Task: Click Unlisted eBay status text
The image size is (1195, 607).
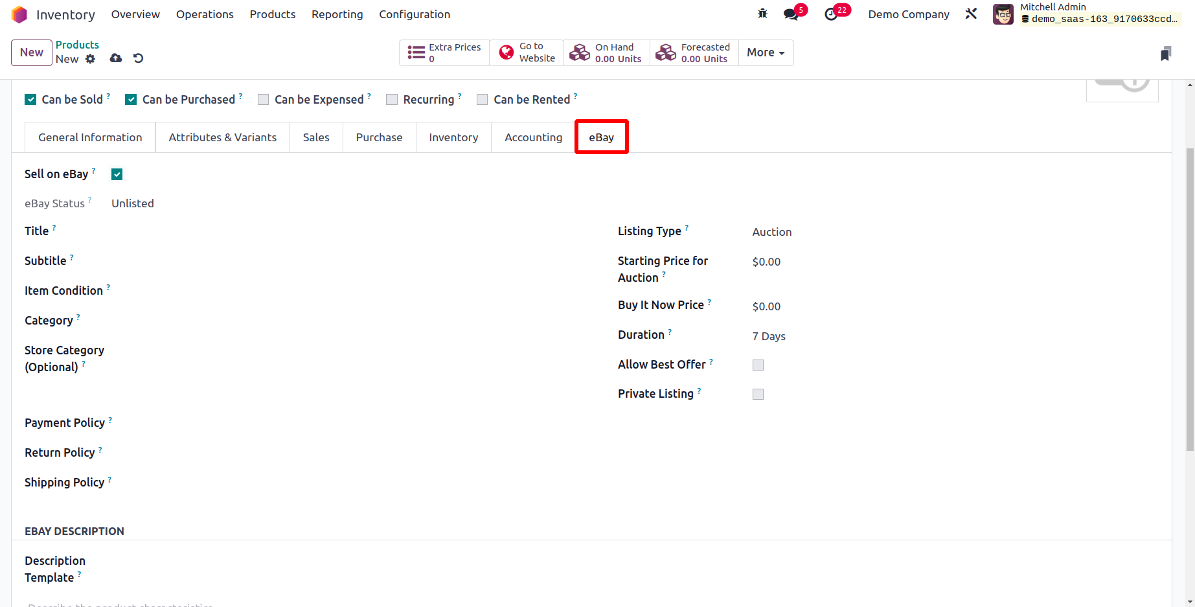Action: [x=133, y=203]
